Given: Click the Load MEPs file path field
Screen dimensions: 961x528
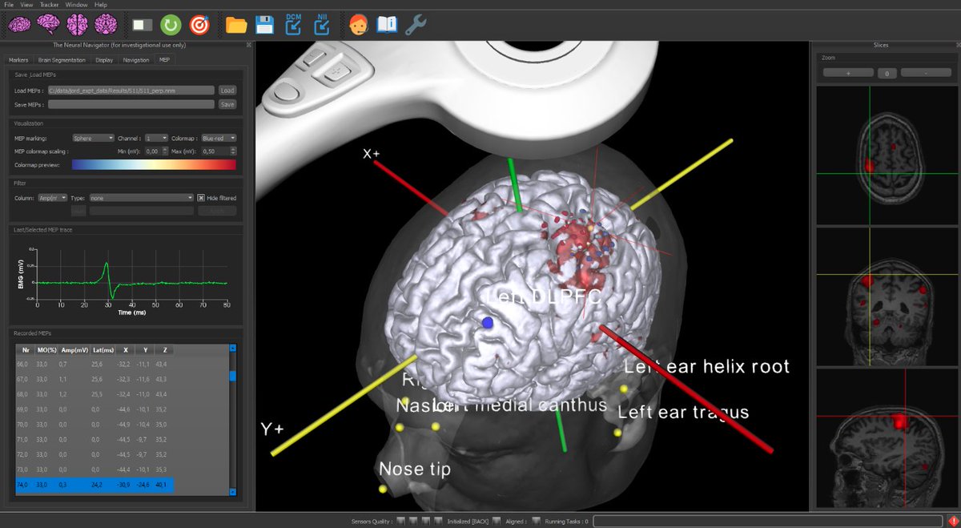Looking at the screenshot, I should click(131, 91).
